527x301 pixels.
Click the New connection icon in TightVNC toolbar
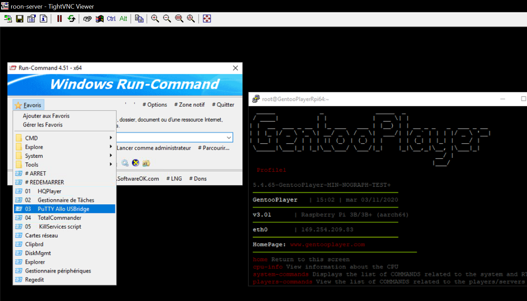8,19
